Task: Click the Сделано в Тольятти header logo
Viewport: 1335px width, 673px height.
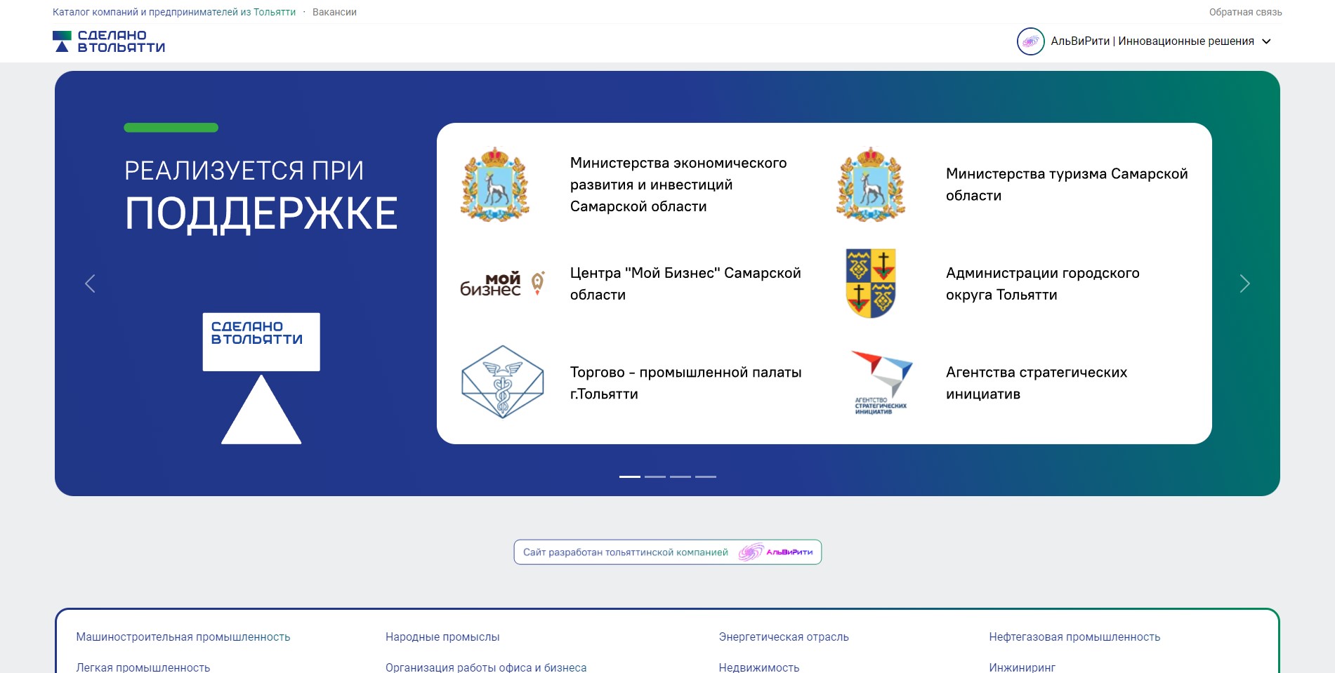Action: click(x=109, y=41)
